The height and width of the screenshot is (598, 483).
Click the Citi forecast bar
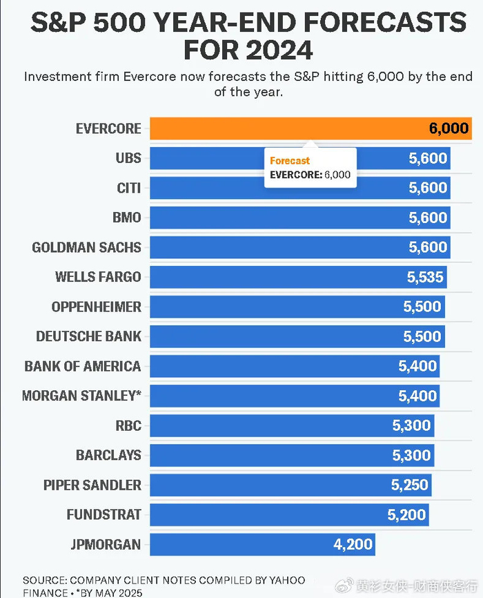(300, 188)
